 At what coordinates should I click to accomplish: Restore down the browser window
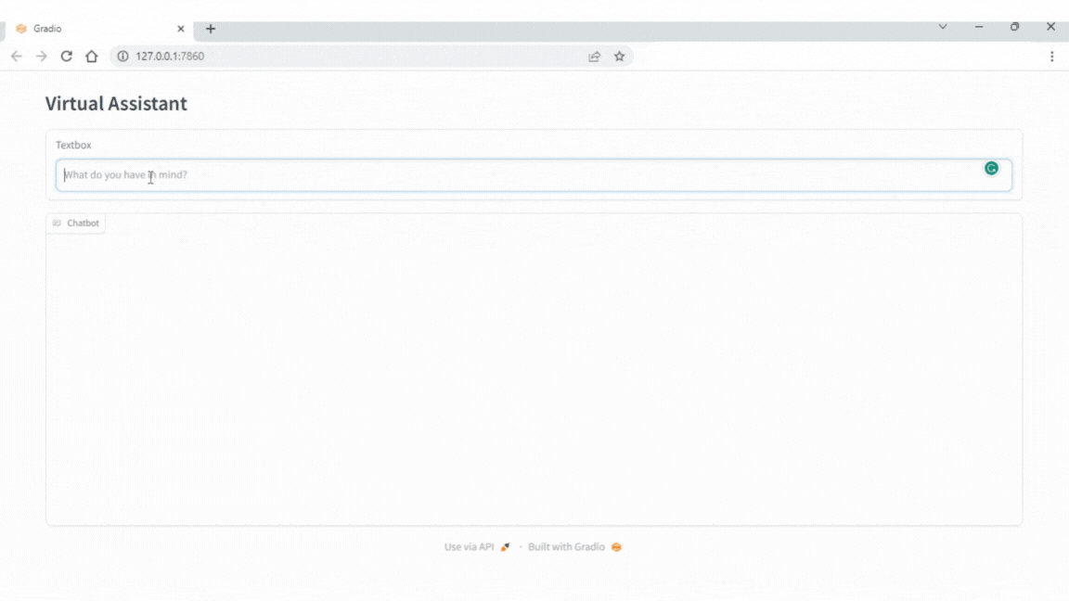tap(1015, 27)
